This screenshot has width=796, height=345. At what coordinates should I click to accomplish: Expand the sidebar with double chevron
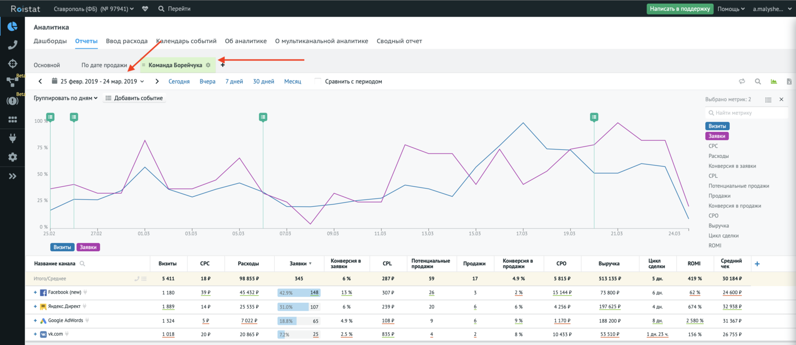tap(12, 176)
